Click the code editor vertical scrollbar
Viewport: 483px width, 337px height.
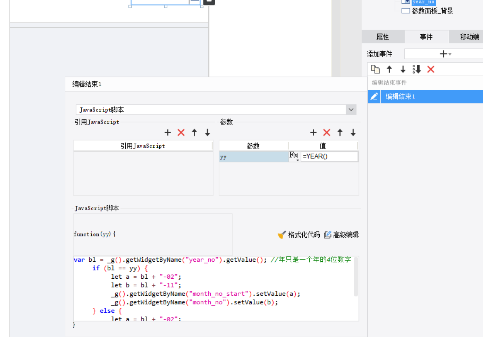pos(356,277)
